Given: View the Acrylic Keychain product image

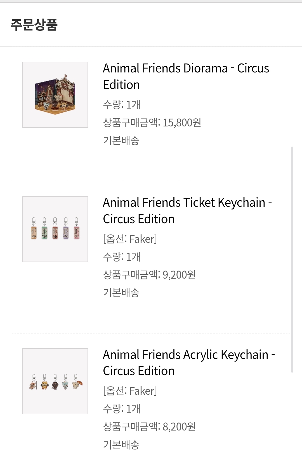Looking at the screenshot, I should (x=55, y=381).
